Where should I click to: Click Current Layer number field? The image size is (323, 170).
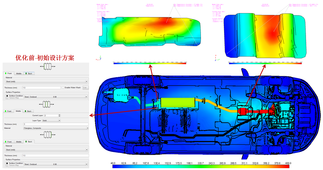[51, 116]
